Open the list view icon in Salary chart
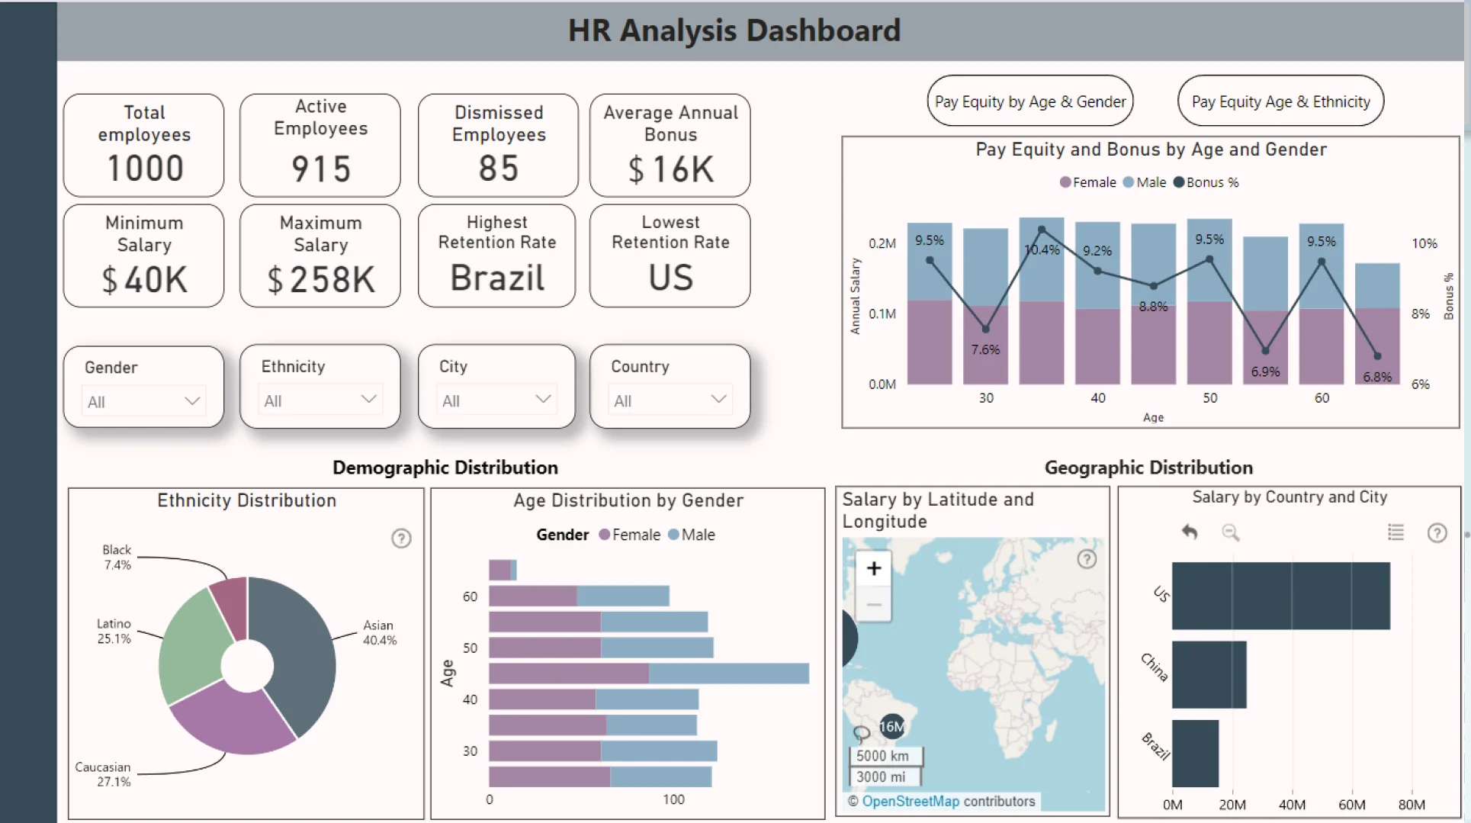This screenshot has width=1471, height=823. point(1396,532)
